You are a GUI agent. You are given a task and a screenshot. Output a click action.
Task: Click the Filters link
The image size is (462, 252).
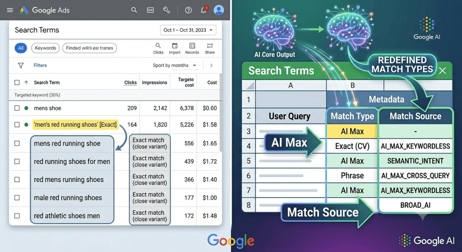pos(40,65)
